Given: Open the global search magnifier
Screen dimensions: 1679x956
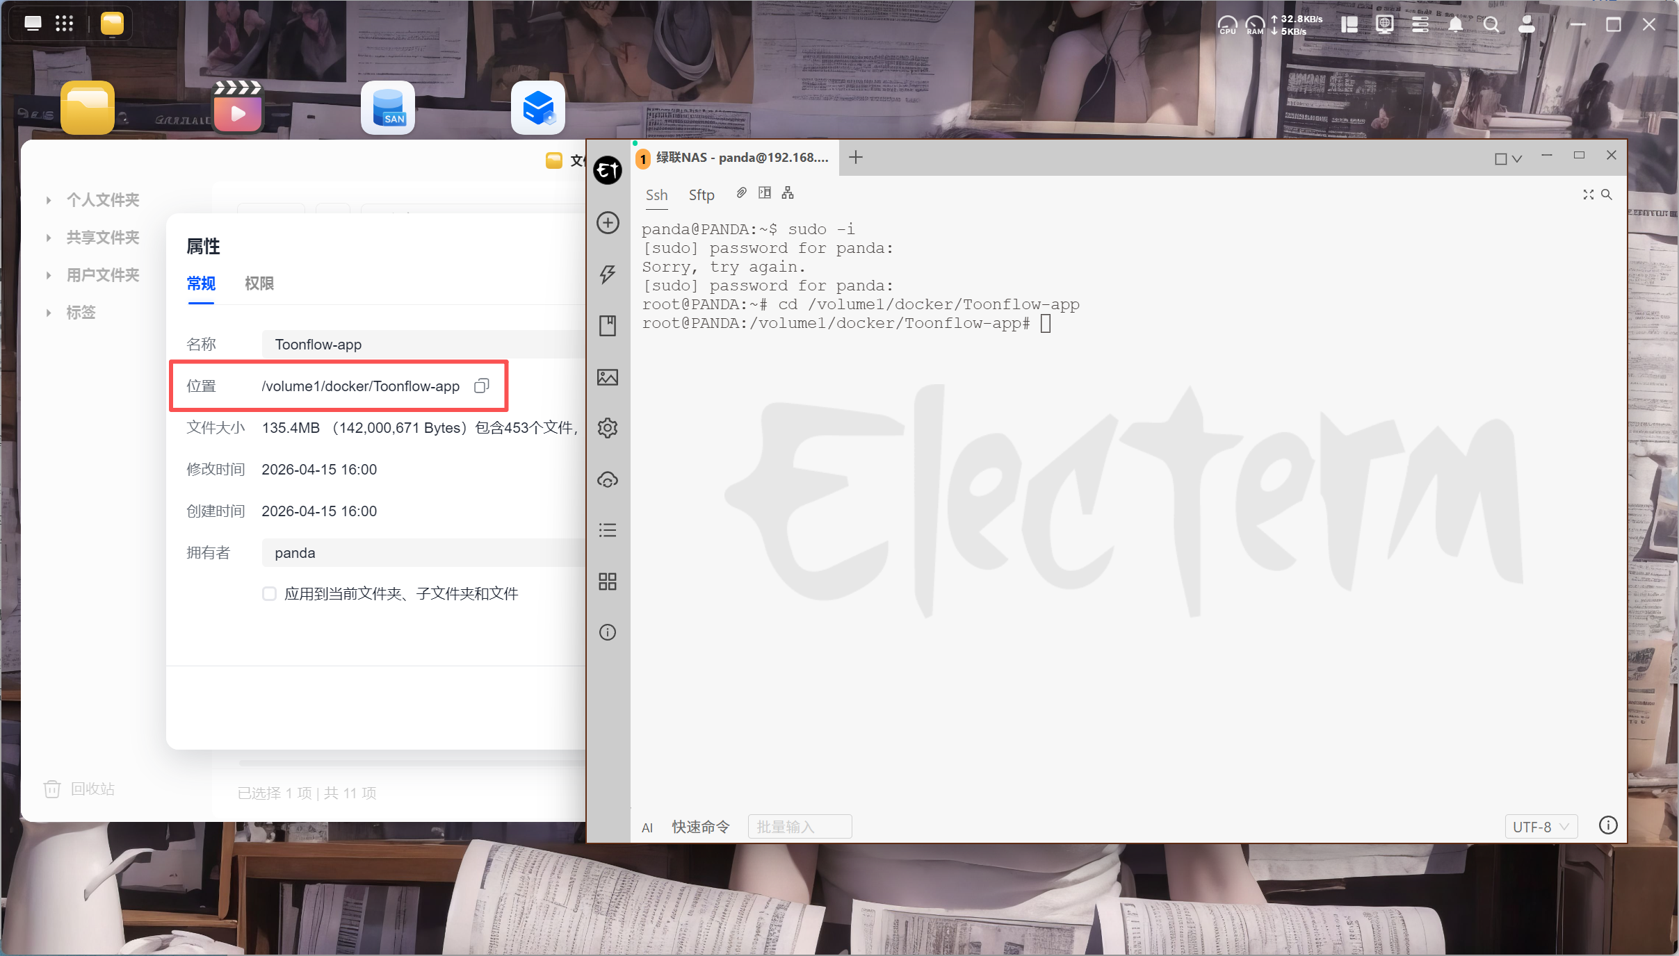Looking at the screenshot, I should (1491, 25).
